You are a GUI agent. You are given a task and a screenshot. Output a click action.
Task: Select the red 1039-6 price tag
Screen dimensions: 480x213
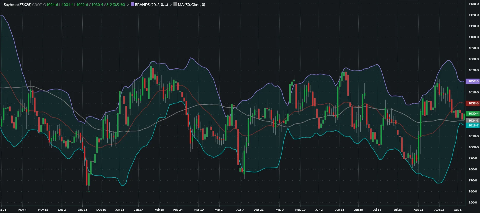pyautogui.click(x=473, y=103)
